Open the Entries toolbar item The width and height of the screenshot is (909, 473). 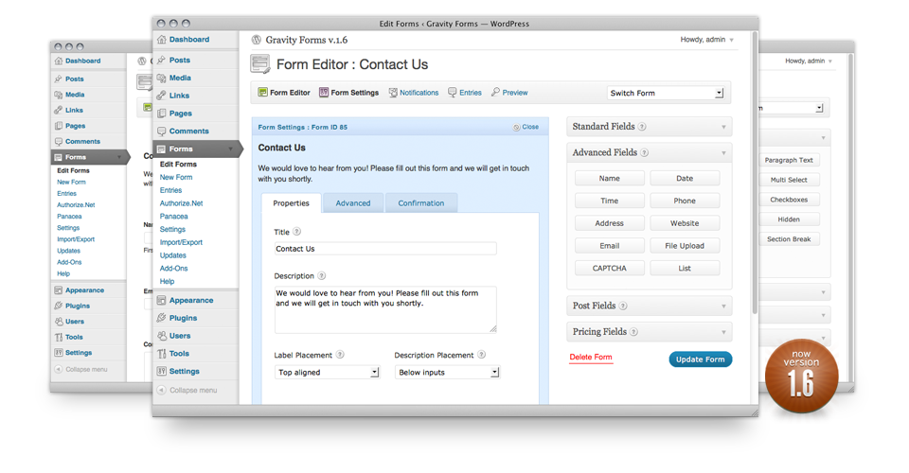tap(453, 93)
